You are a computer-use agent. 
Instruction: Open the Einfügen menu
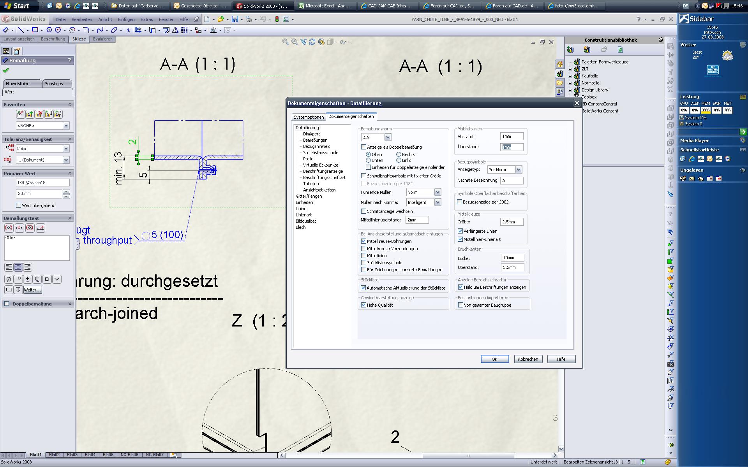pos(126,19)
